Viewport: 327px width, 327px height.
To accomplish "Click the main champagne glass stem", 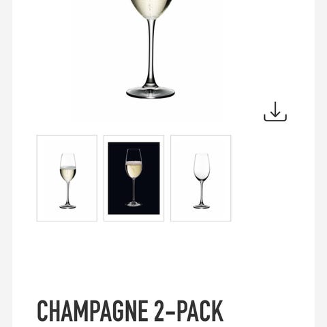I will [x=151, y=51].
